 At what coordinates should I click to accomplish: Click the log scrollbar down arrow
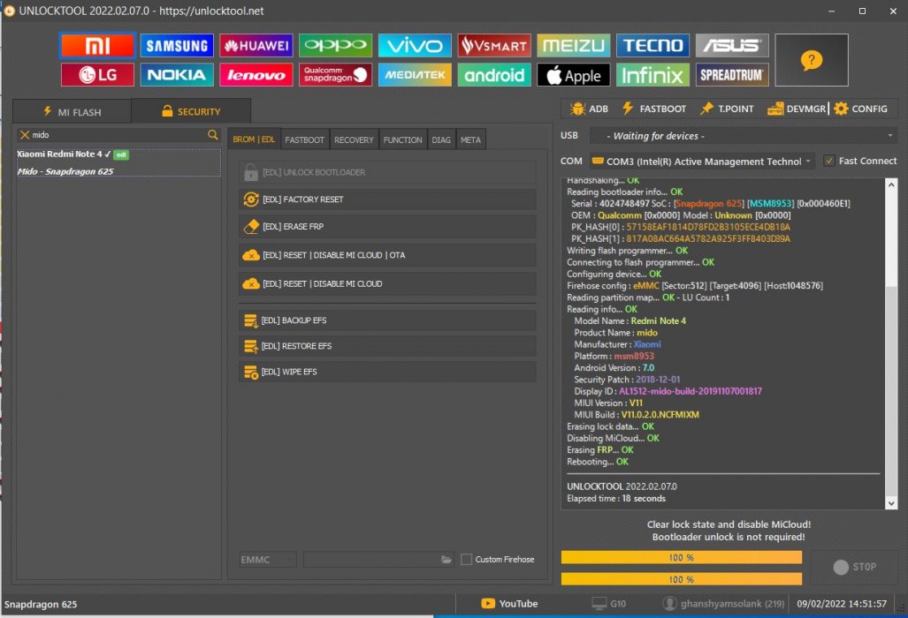pos(891,503)
